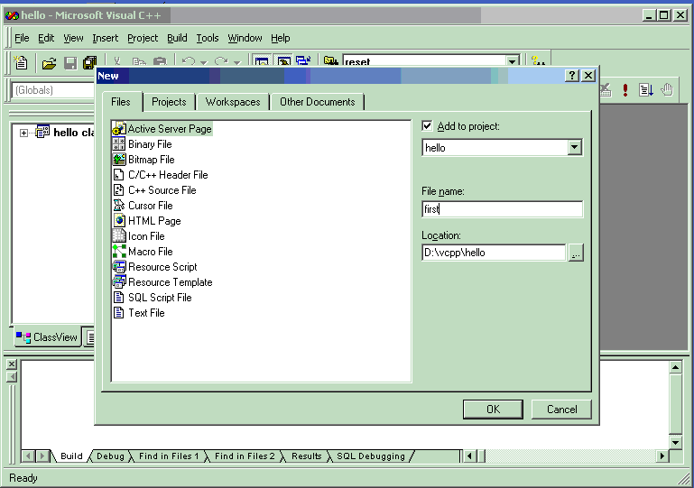The width and height of the screenshot is (694, 488).
Task: Click the Go debug icon beside exclamation mark
Action: [x=646, y=90]
